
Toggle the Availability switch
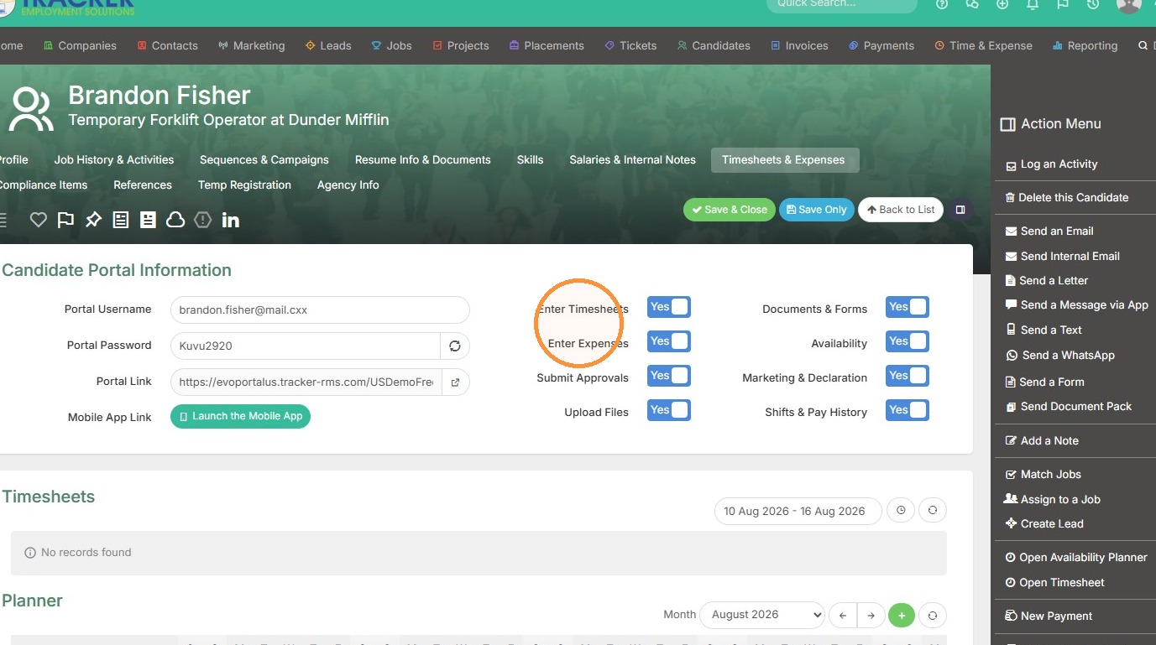click(907, 342)
